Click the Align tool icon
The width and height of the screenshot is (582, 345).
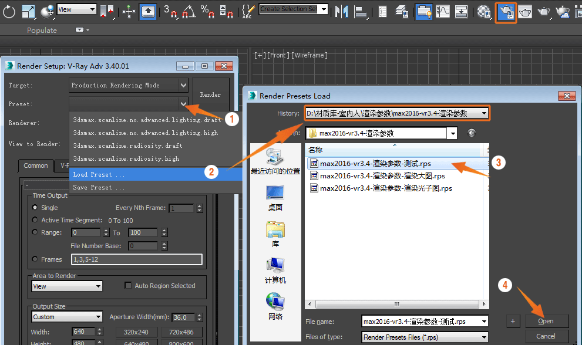click(360, 12)
